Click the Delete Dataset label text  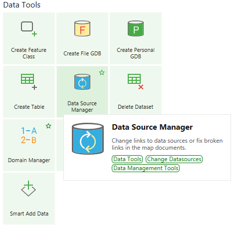tap(136, 107)
